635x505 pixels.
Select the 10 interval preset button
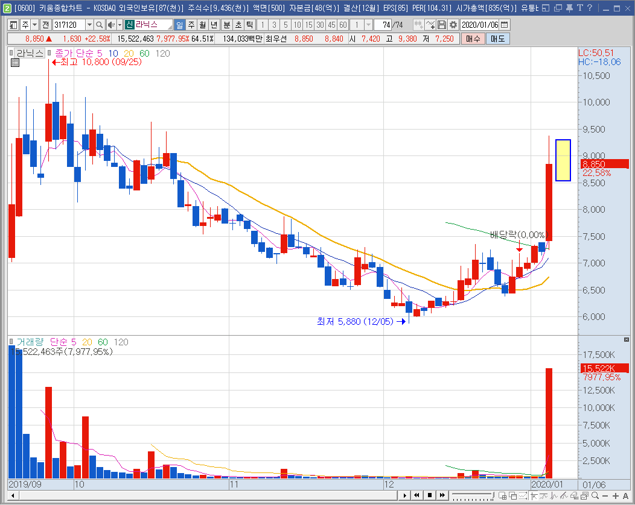(297, 25)
